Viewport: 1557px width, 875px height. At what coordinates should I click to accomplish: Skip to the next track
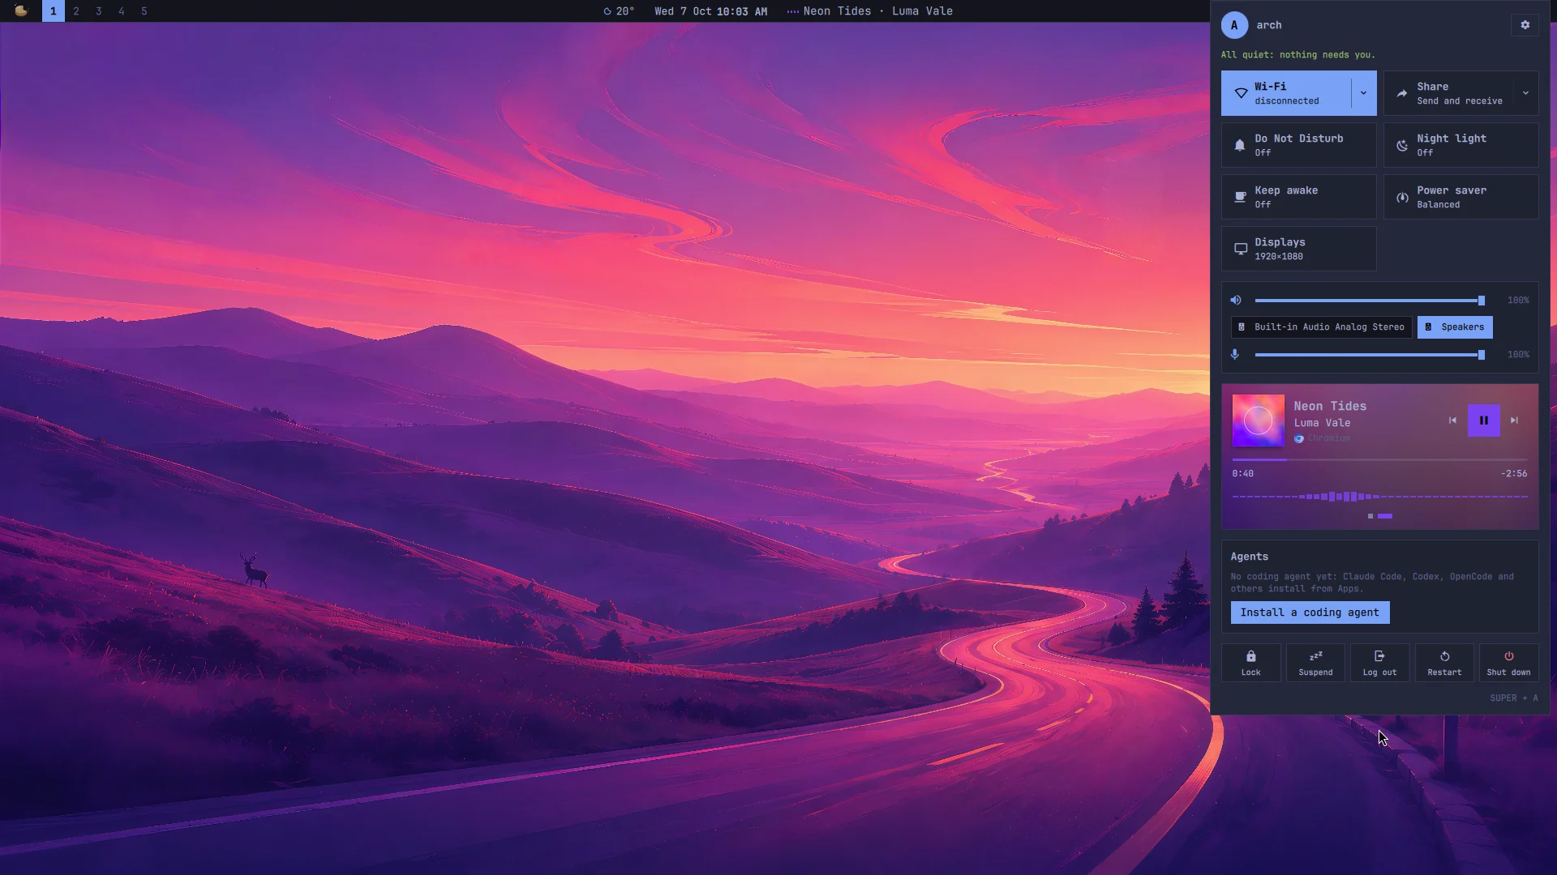(x=1514, y=420)
